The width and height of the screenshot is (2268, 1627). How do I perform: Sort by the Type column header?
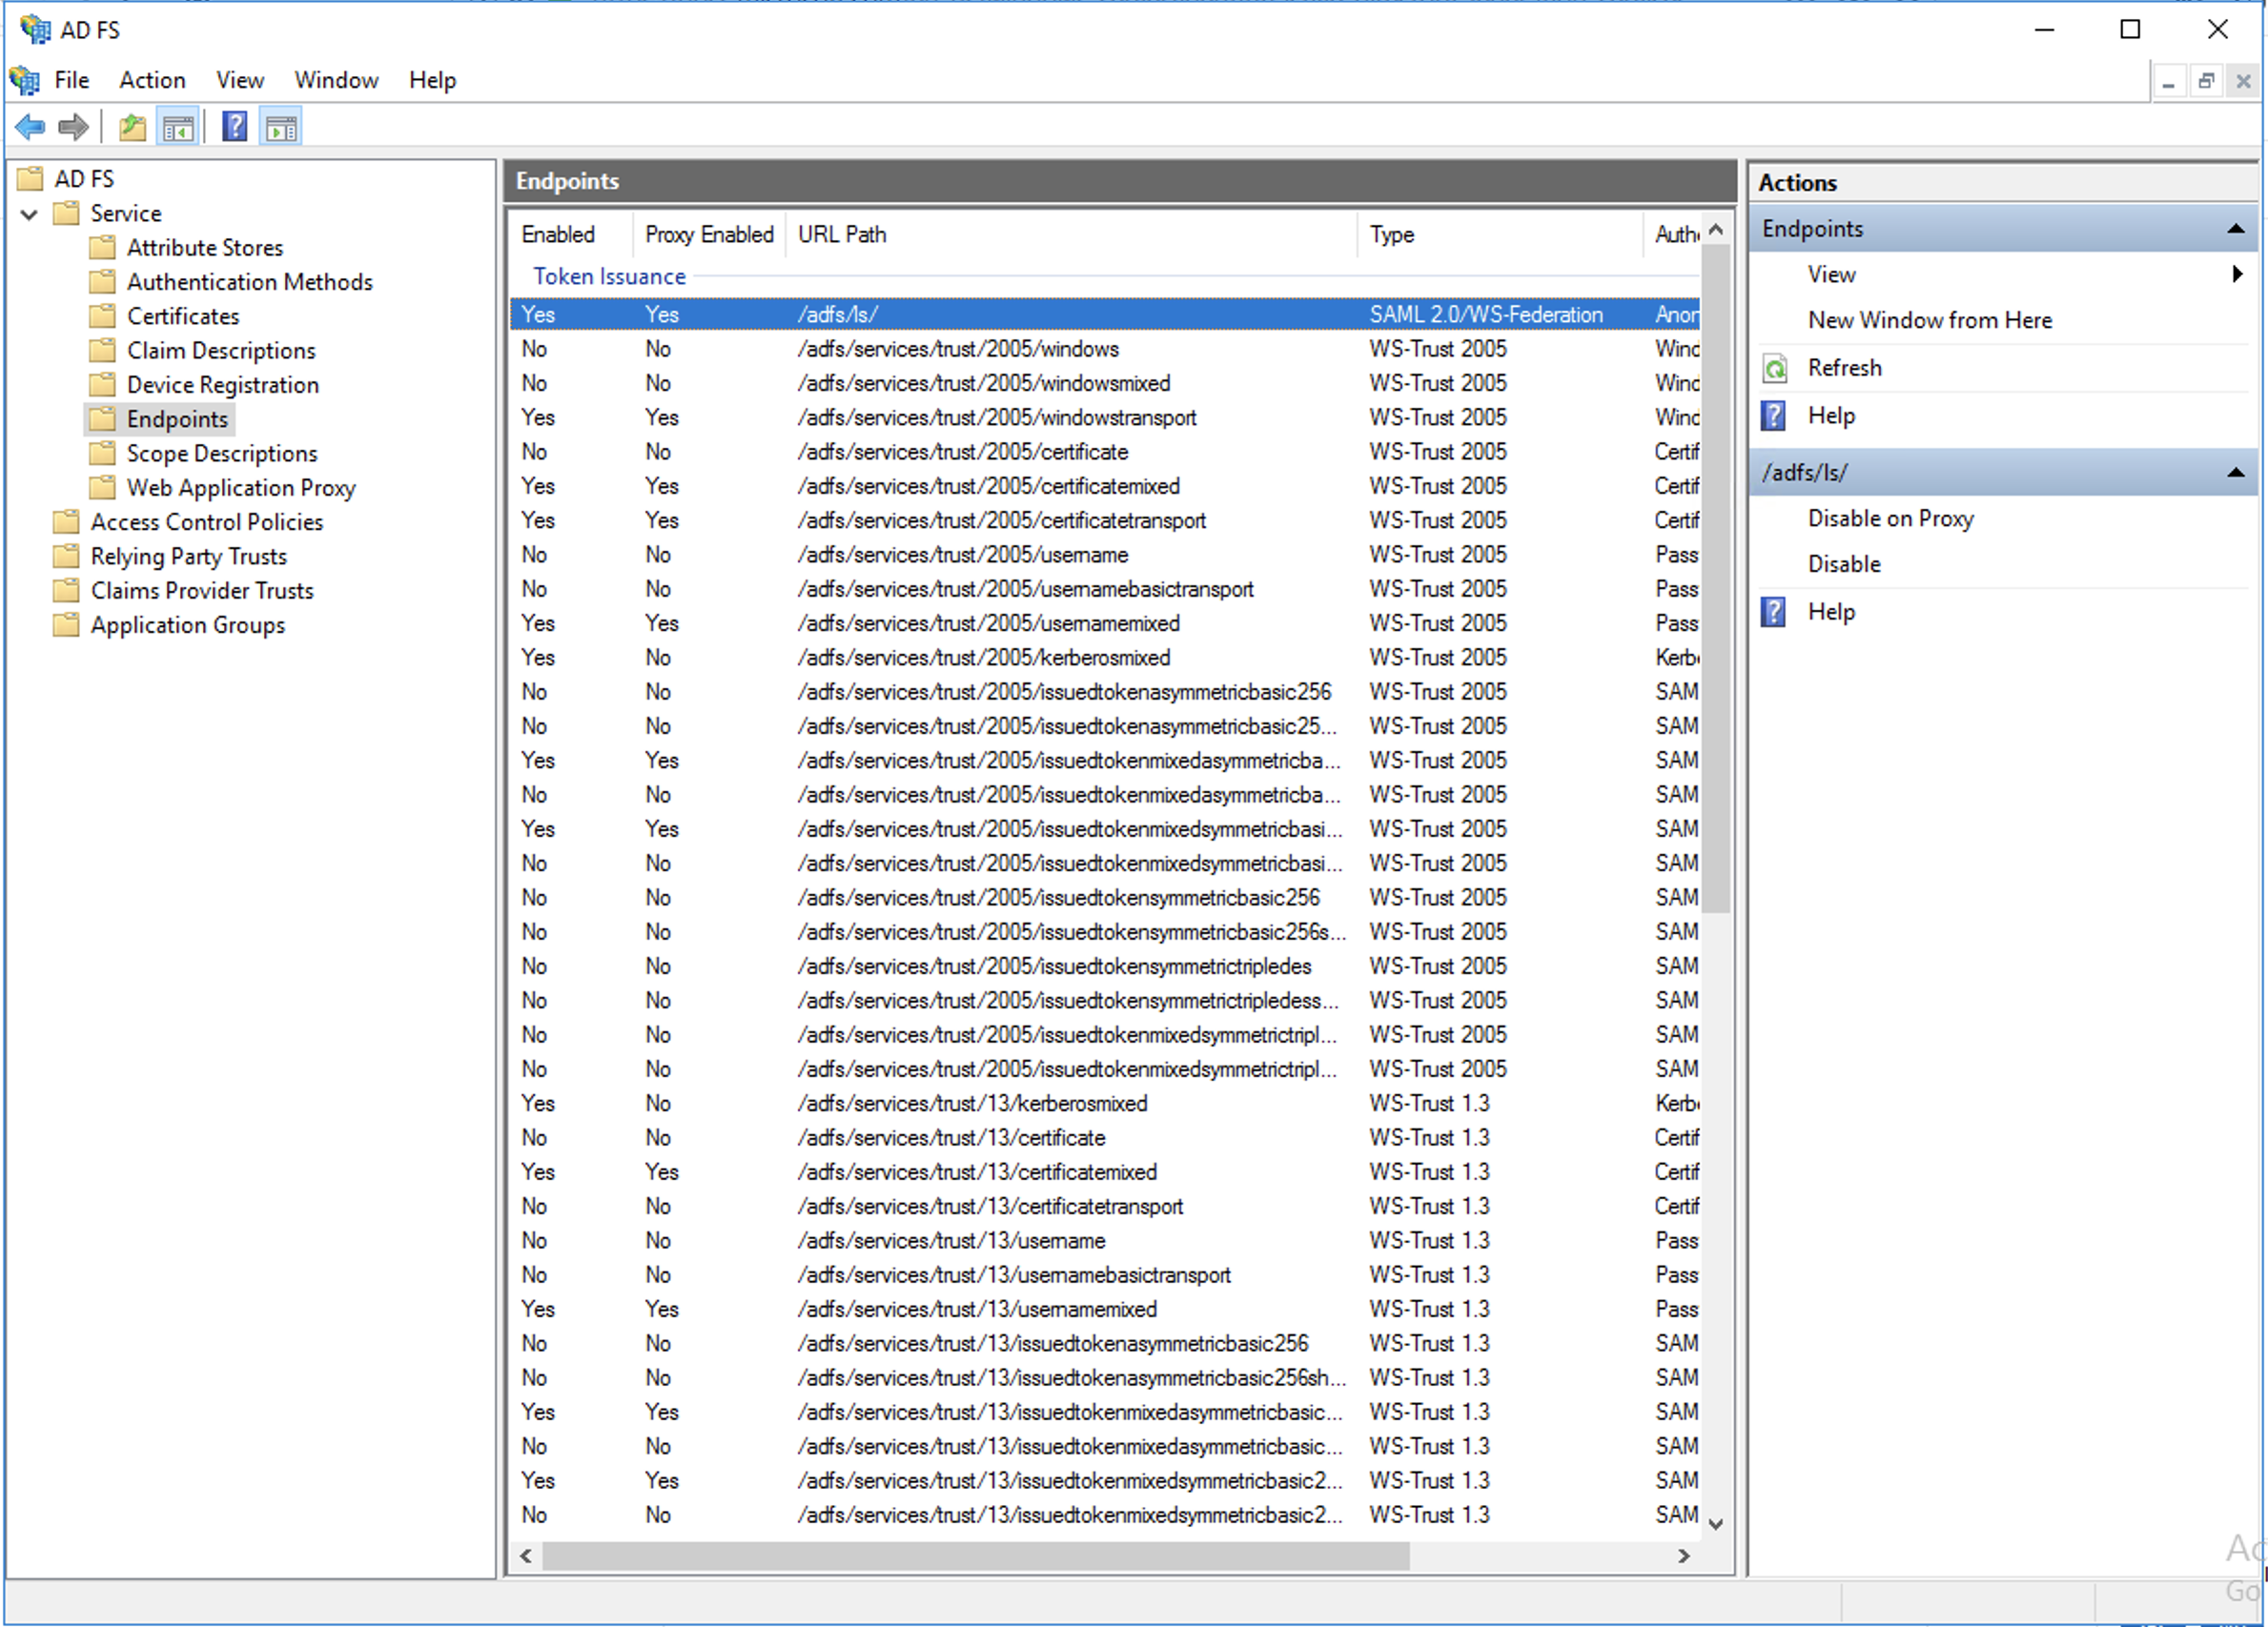pos(1500,234)
